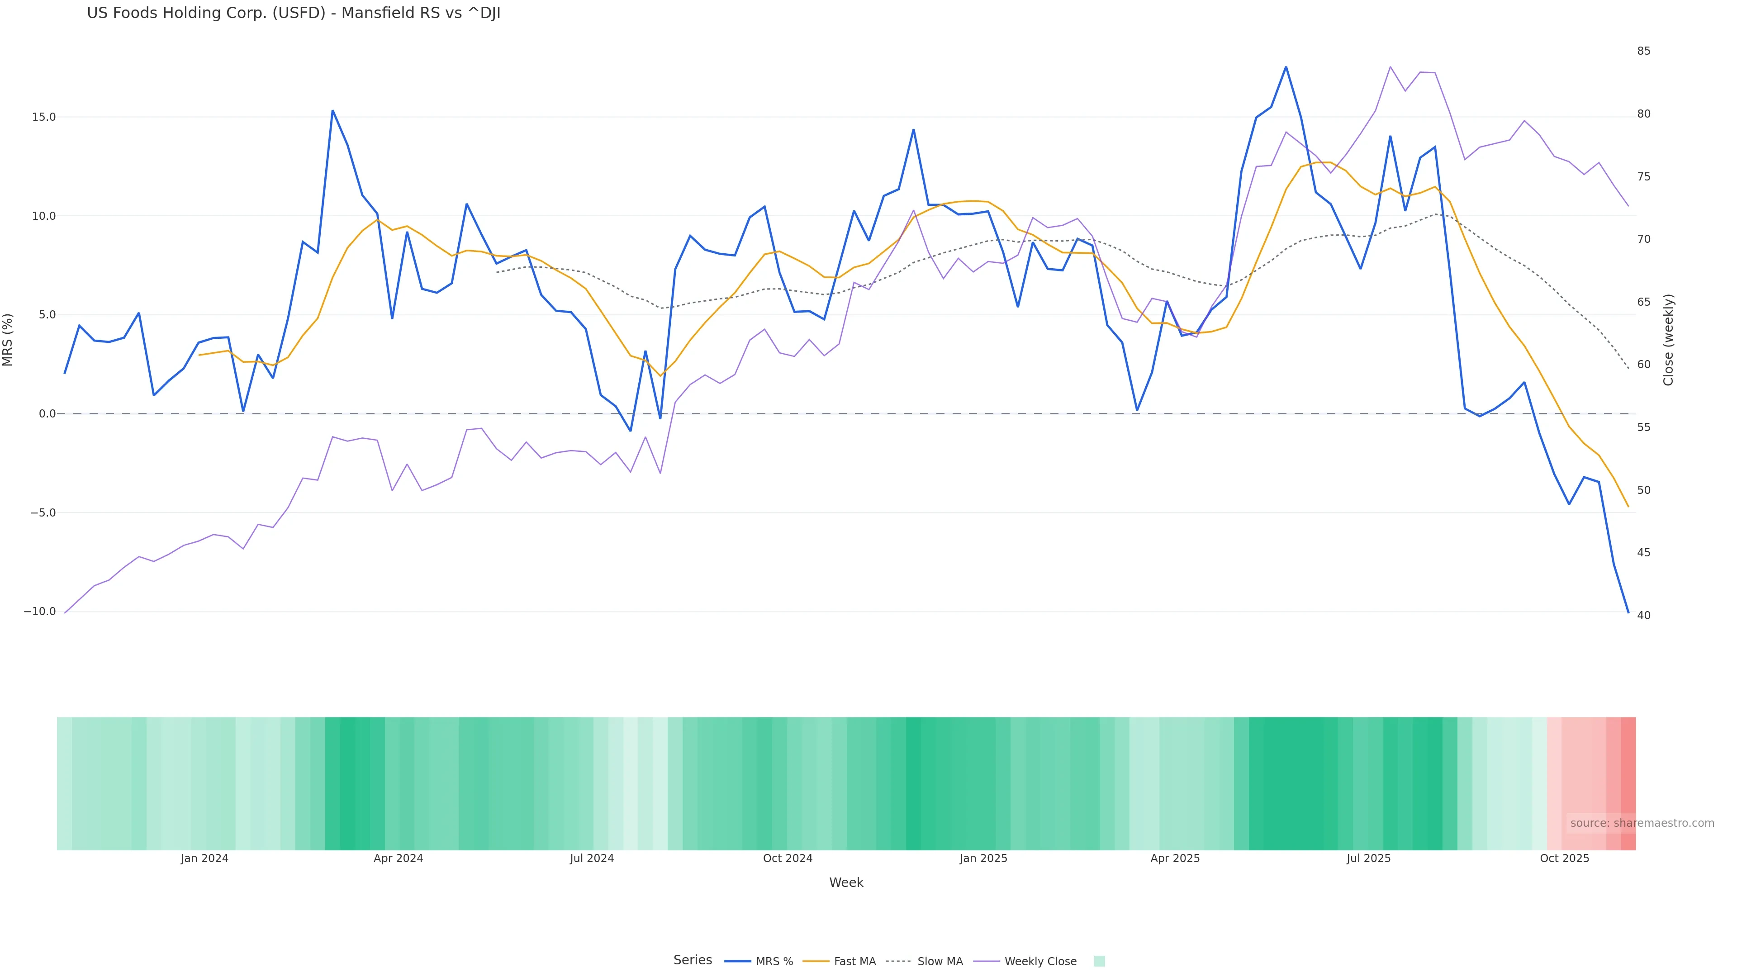This screenshot has width=1737, height=977.
Task: Select the Jul 2025 x-axis tick label
Action: point(1368,858)
